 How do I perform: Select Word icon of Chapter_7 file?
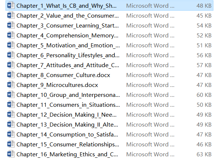pos(11,65)
